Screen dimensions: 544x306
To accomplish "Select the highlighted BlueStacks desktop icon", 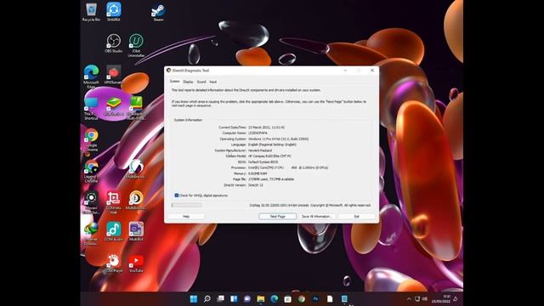I will [x=113, y=105].
